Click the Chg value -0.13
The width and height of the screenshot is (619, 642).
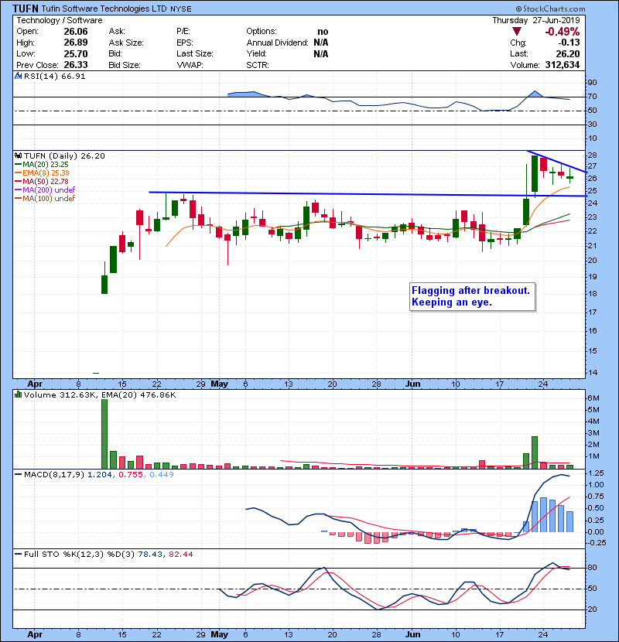click(569, 43)
